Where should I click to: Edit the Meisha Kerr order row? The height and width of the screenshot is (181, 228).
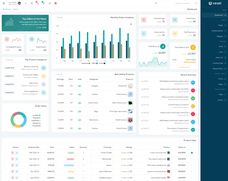[x=17, y=159]
